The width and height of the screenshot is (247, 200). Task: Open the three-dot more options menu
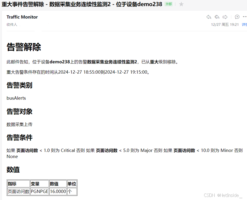coord(245,17)
